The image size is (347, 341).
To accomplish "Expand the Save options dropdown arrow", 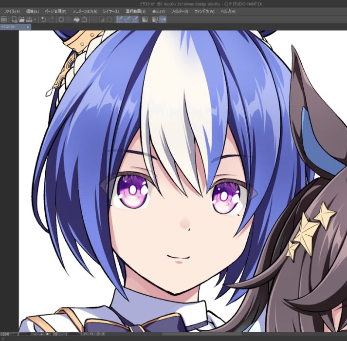I will (35, 19).
